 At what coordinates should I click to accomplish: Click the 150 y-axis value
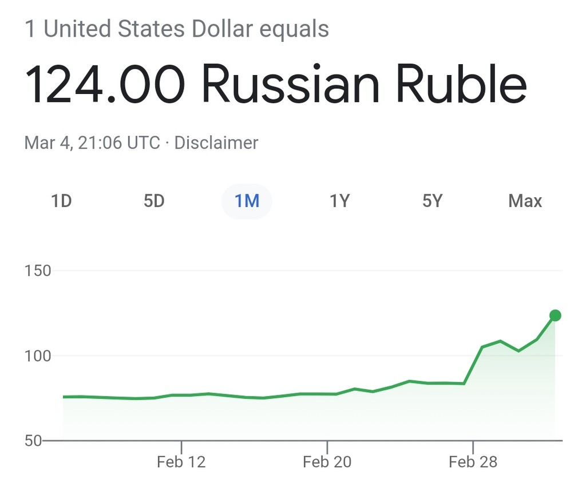(38, 271)
